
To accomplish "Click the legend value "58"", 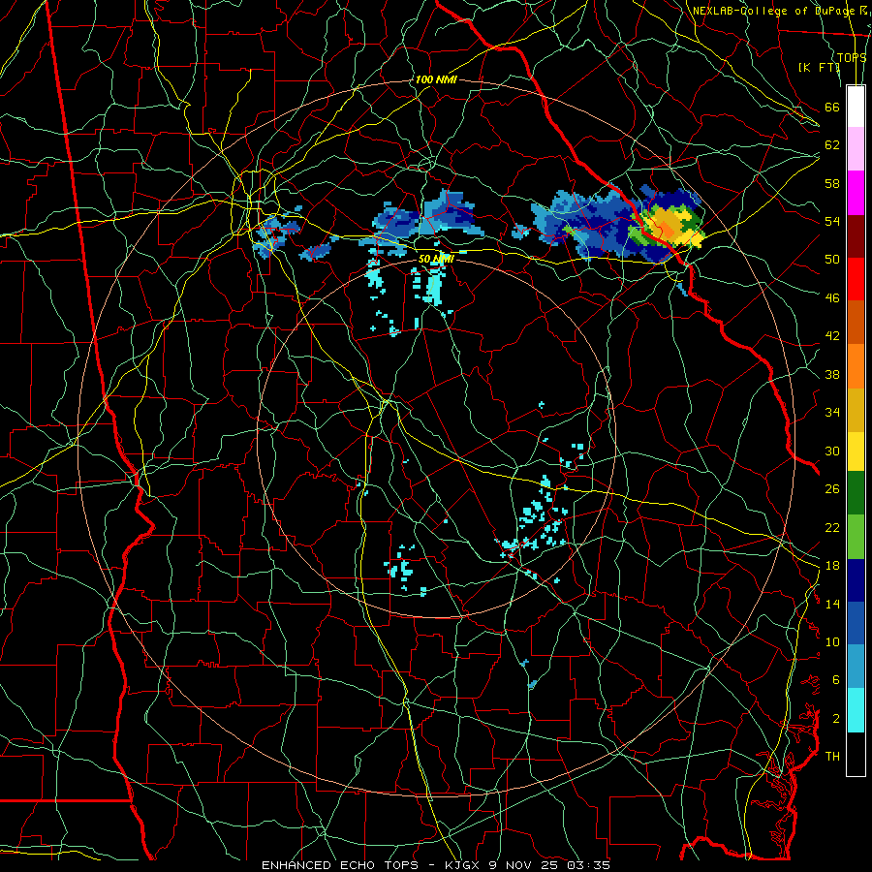I will (x=832, y=183).
